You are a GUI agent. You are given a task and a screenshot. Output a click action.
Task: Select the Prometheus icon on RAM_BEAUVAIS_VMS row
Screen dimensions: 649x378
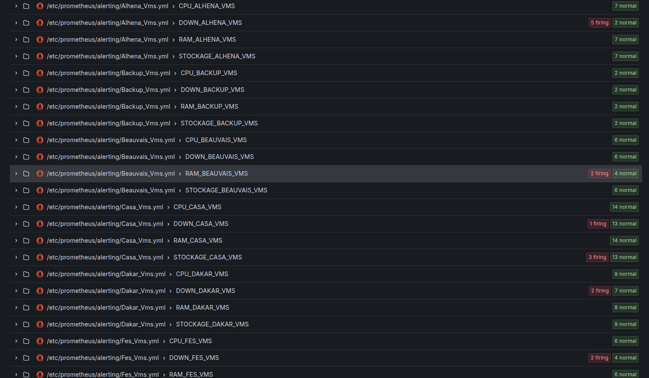tap(40, 173)
